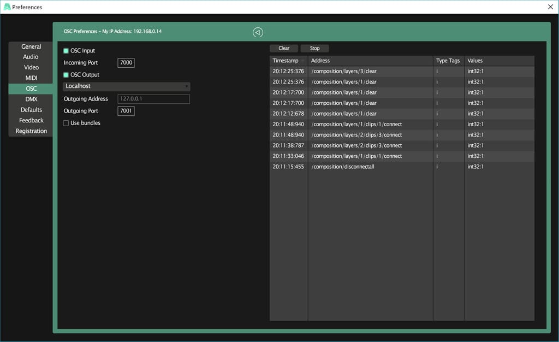Disable the OSC Input toggle

click(66, 51)
